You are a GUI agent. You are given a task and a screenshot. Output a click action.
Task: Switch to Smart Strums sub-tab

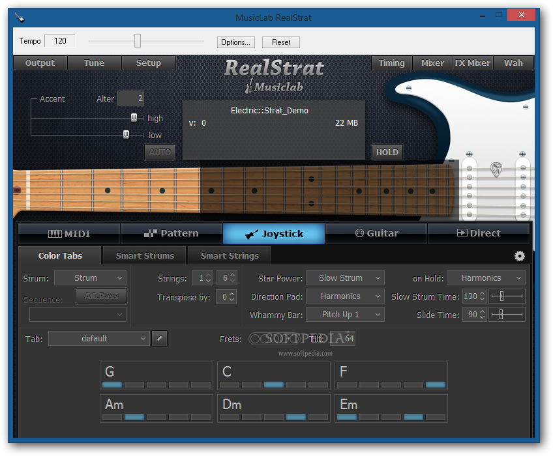point(145,255)
